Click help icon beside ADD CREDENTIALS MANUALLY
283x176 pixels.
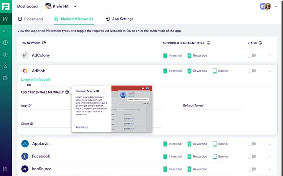67,92
